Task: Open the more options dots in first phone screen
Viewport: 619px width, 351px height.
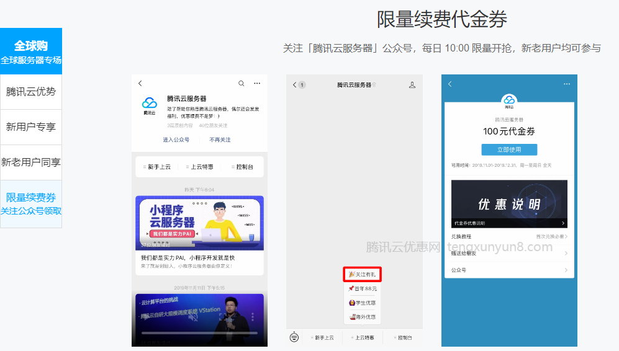Action: tap(257, 83)
